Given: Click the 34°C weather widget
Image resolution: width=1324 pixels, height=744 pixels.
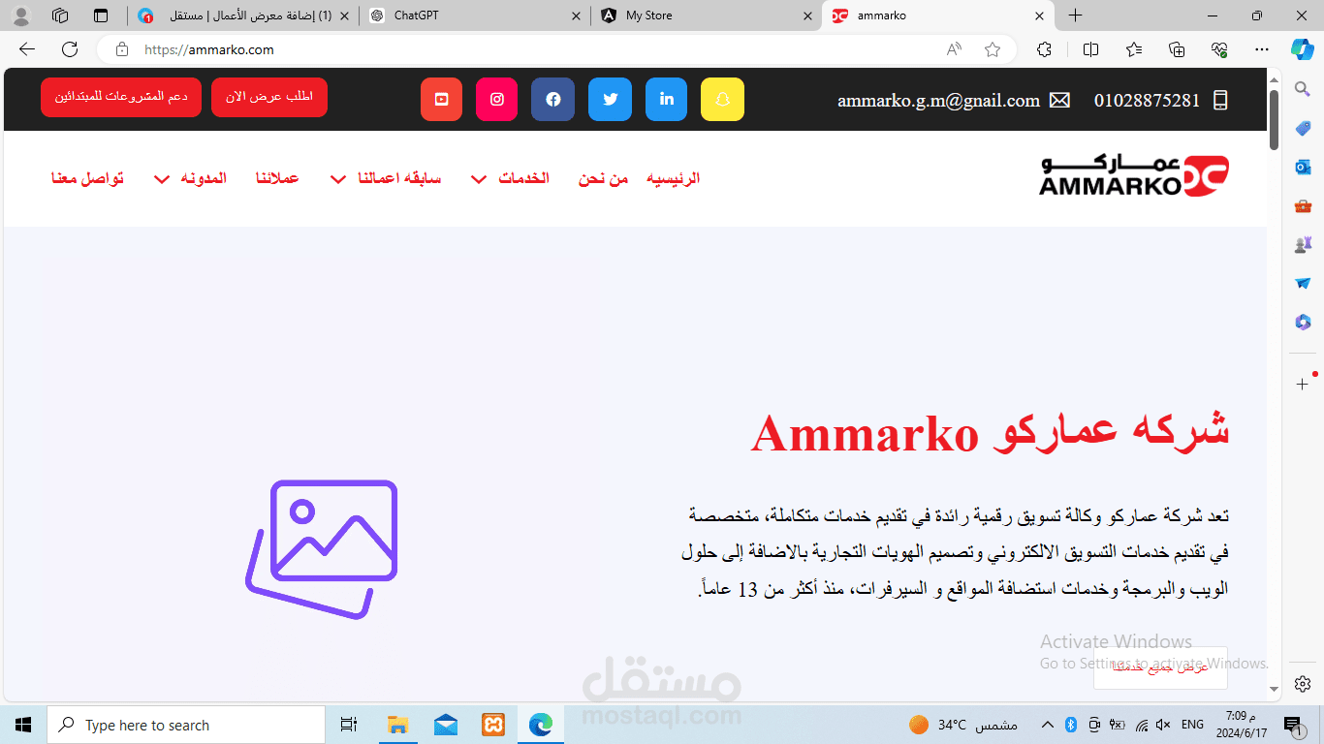Looking at the screenshot, I should point(963,725).
